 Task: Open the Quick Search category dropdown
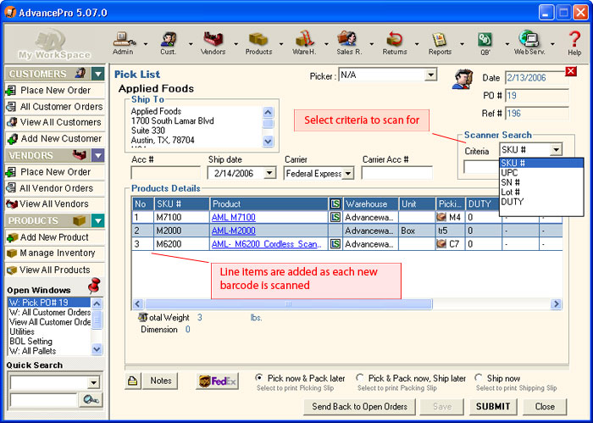click(x=93, y=382)
